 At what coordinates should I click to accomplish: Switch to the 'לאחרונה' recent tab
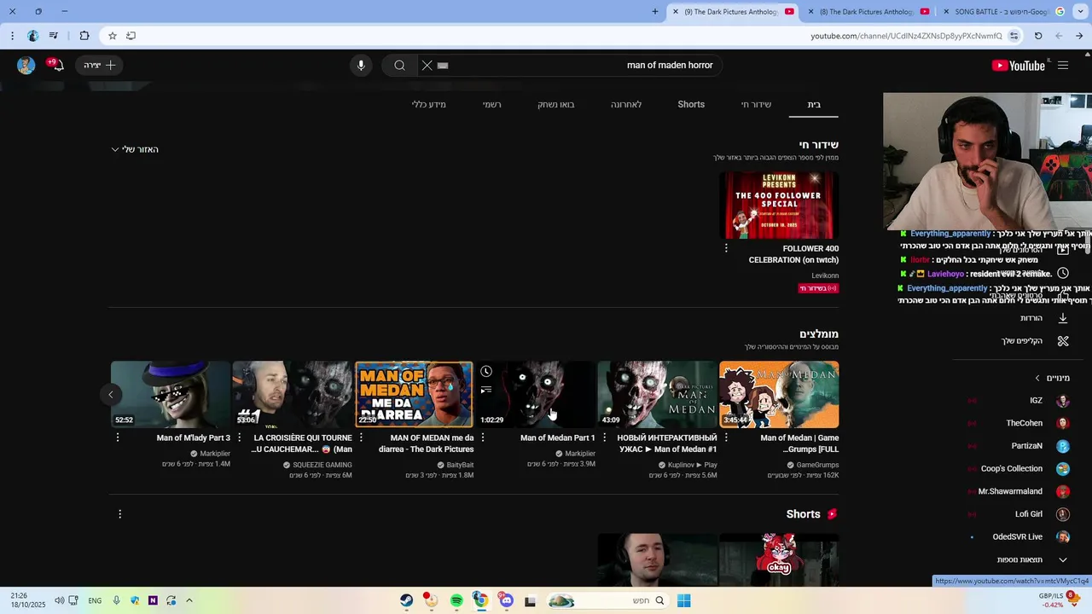[626, 105]
